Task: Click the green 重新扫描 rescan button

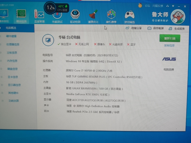Action: point(170,38)
